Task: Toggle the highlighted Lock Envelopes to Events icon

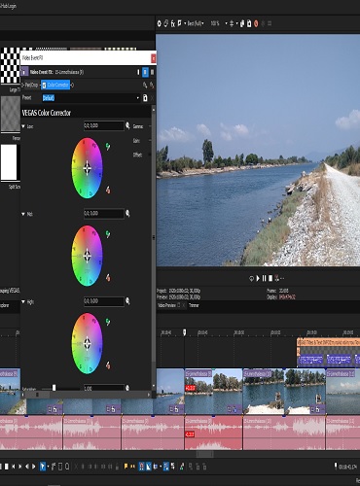Action: pos(166,467)
